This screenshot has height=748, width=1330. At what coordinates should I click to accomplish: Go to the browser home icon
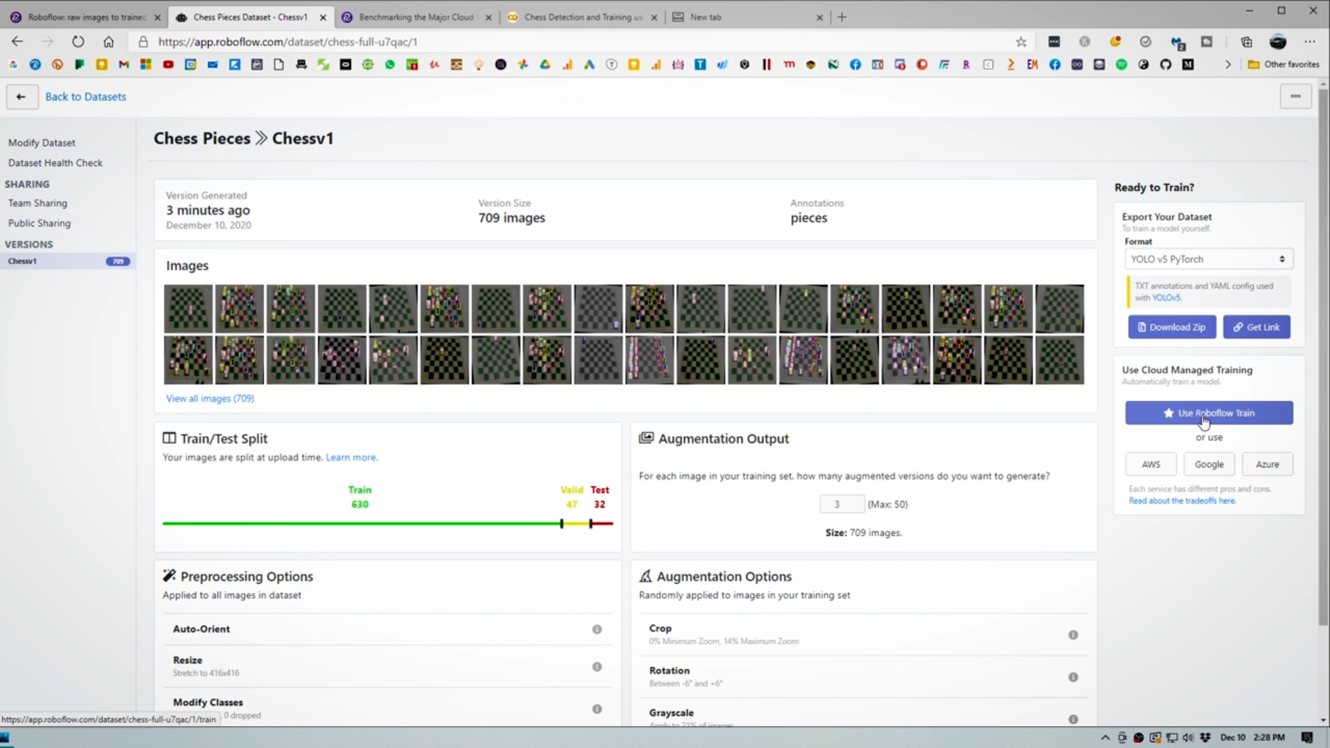click(109, 42)
